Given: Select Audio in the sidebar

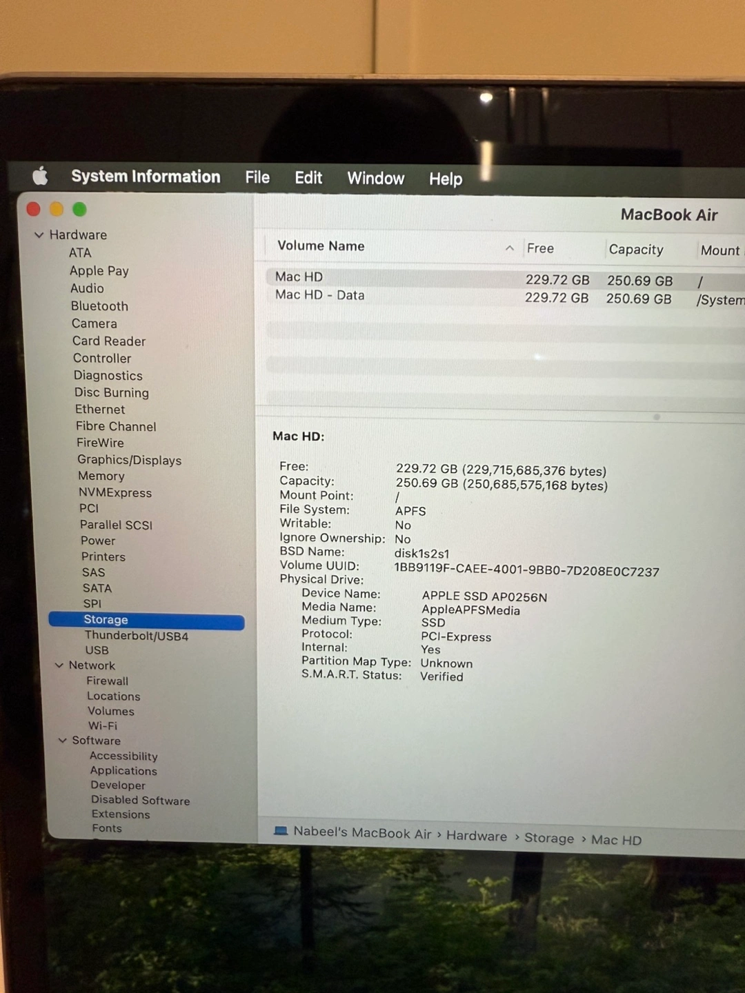Looking at the screenshot, I should click(87, 288).
